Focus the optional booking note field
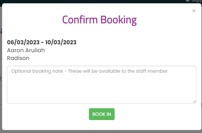This screenshot has width=202, height=133. pos(102,84)
